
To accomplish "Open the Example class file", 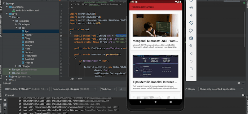I will [29, 42].
